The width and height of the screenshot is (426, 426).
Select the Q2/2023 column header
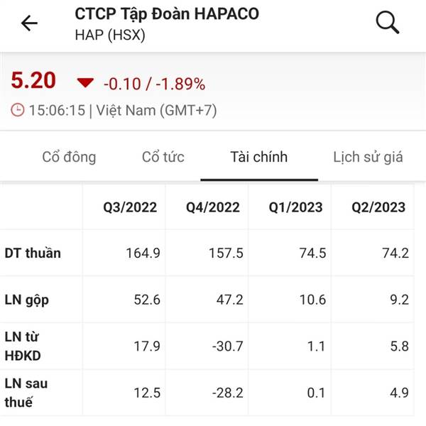pos(378,207)
